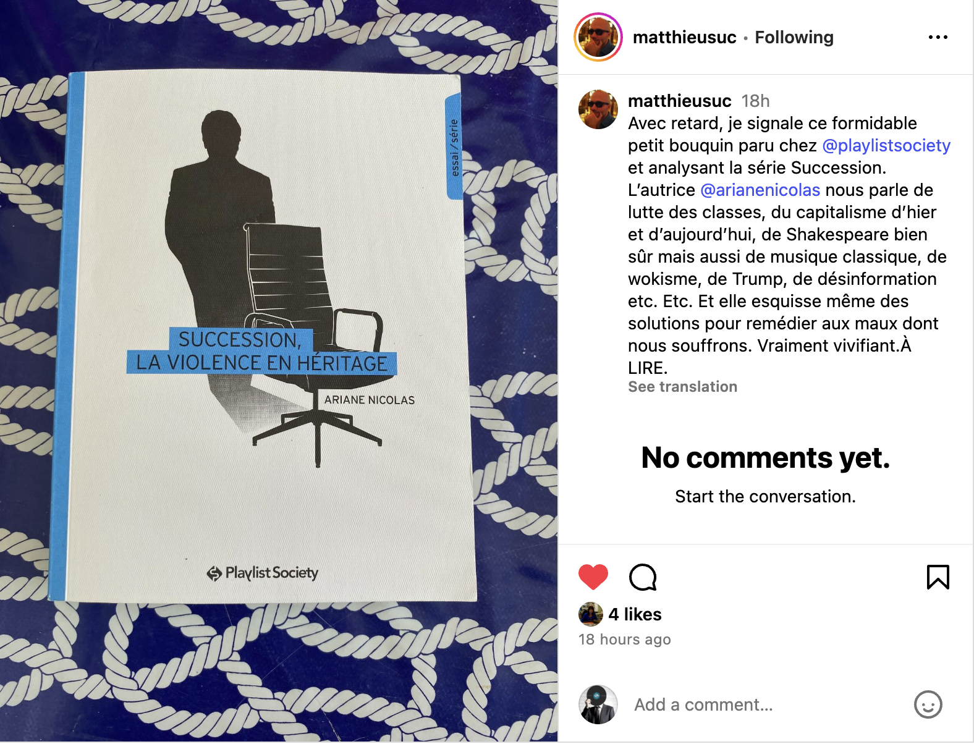This screenshot has height=744, width=974.
Task: Open the comment speech bubble icon
Action: tap(643, 577)
